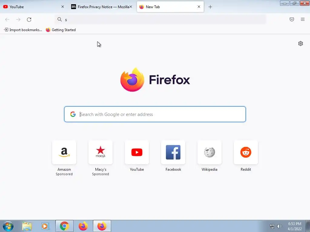Open network status tray icon
The width and height of the screenshot is (310, 232).
(272, 226)
